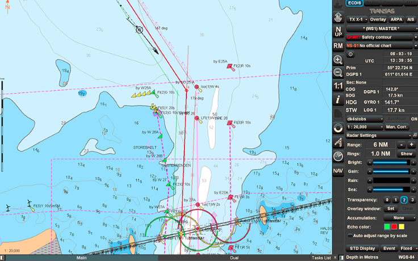Enable Auto adjust range by scale

[350, 235]
